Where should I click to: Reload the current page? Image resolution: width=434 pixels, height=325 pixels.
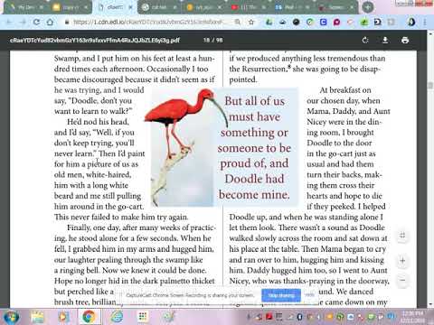point(36,22)
